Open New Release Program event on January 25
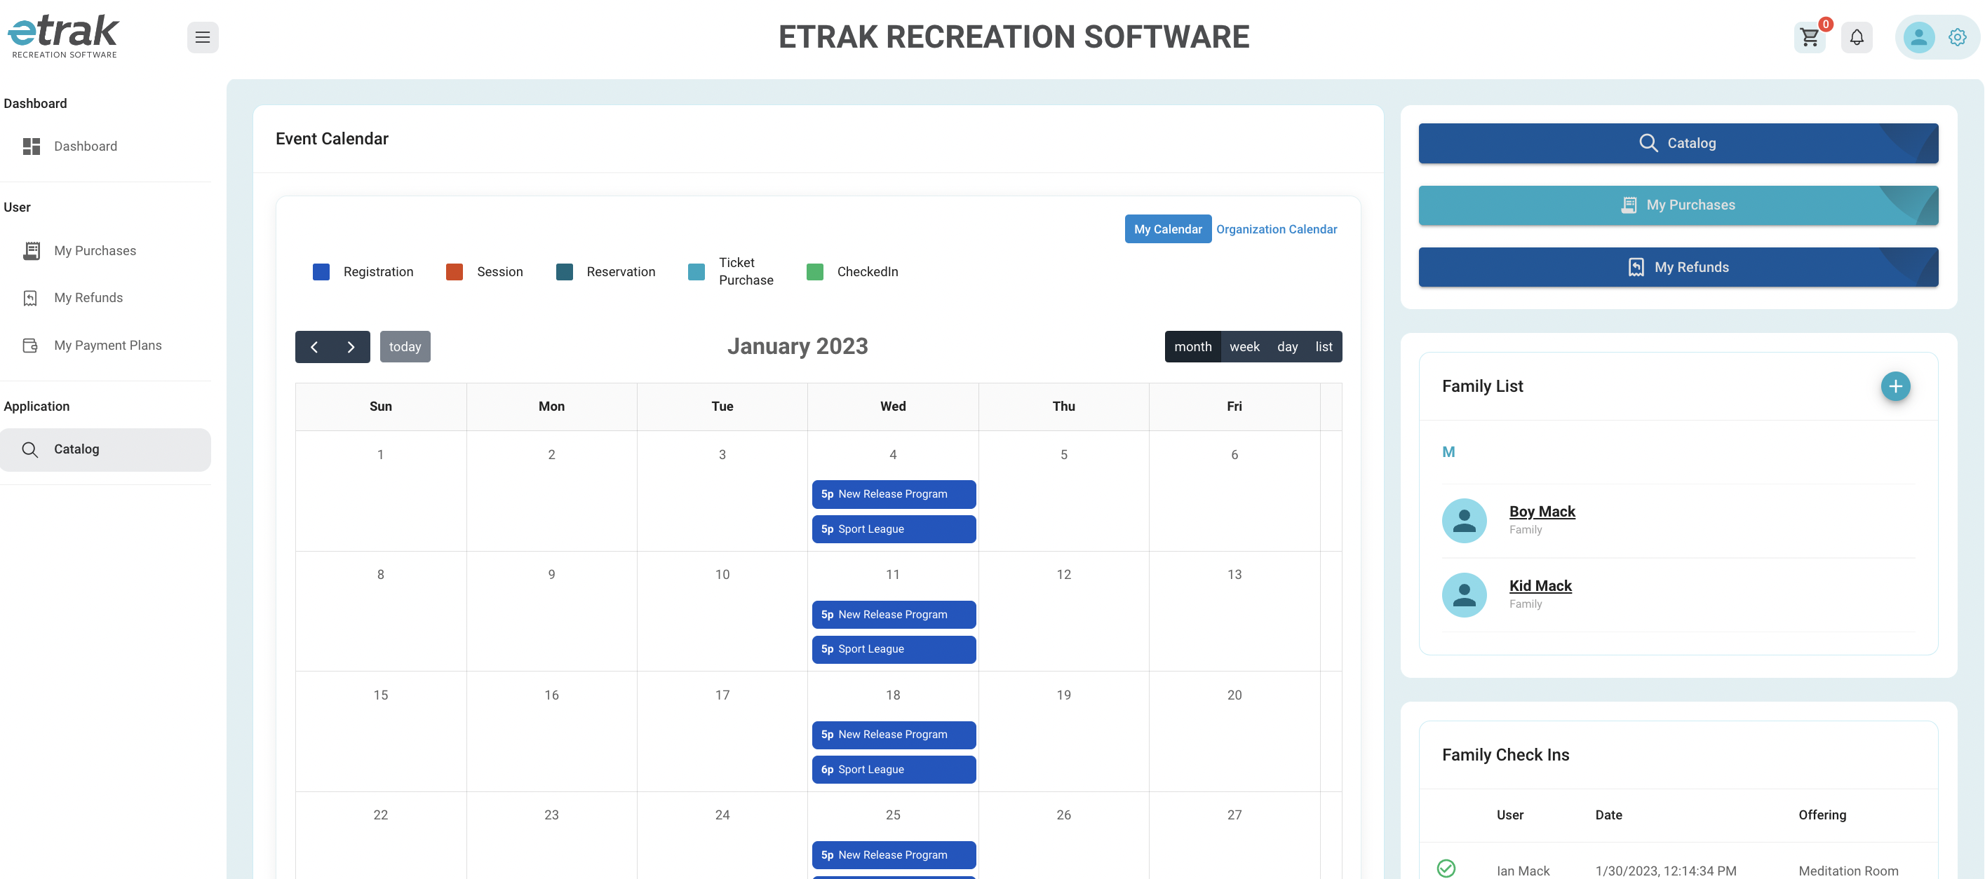 click(894, 855)
